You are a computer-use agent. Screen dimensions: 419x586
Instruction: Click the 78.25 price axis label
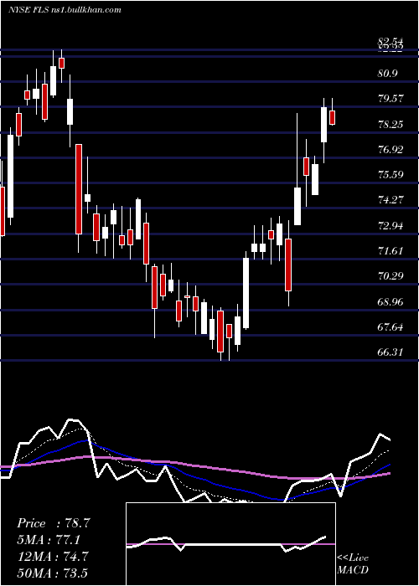pos(391,124)
